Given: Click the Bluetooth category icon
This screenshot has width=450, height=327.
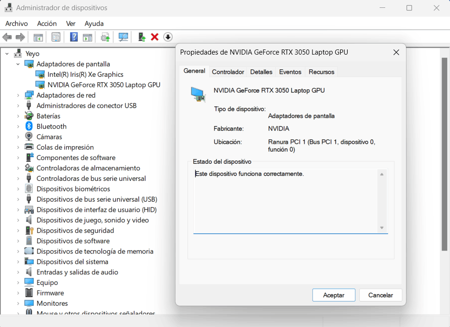Looking at the screenshot, I should pos(29,126).
